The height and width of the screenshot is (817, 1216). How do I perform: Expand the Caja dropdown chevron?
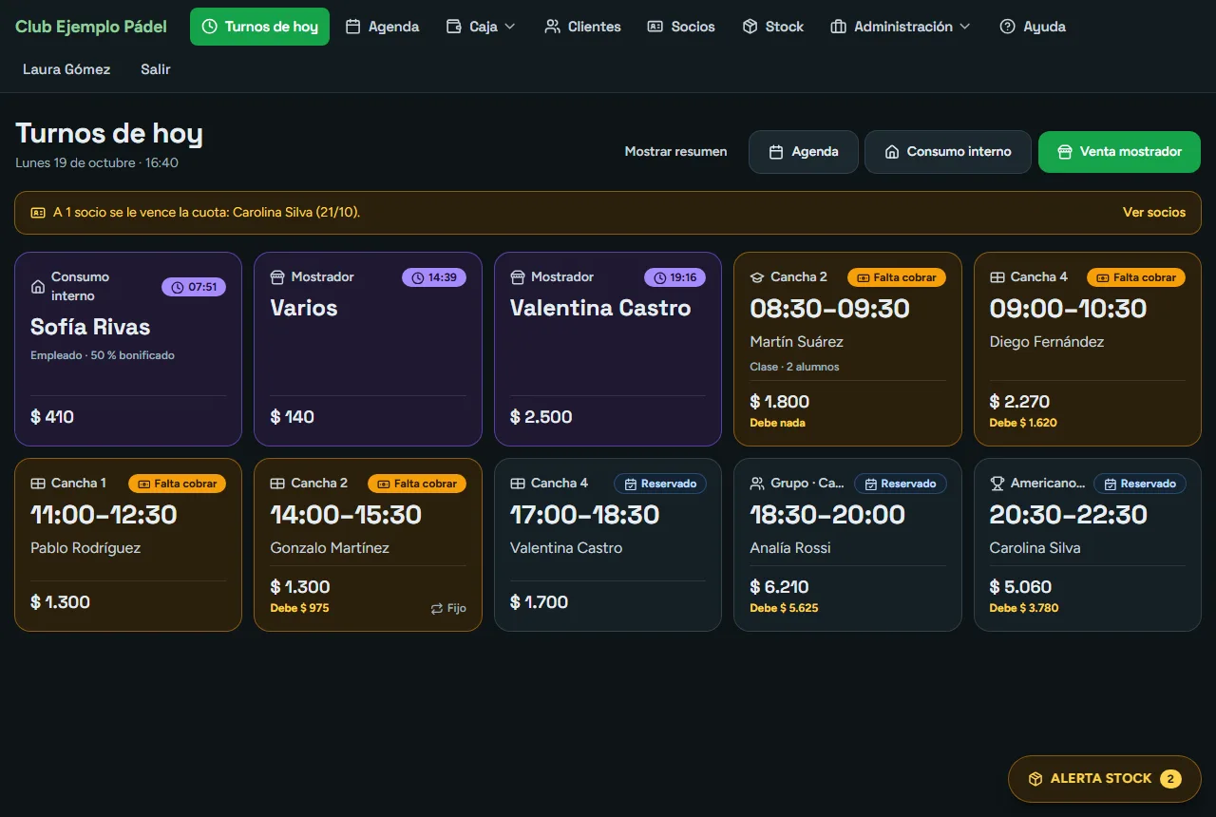point(510,27)
